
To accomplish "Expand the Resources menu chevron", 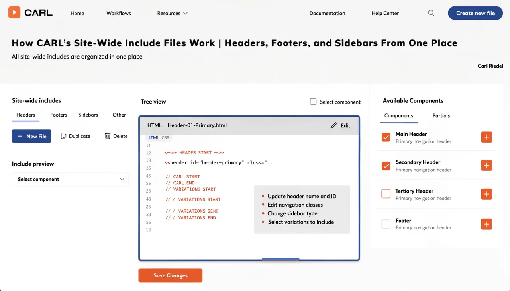I will click(x=185, y=13).
